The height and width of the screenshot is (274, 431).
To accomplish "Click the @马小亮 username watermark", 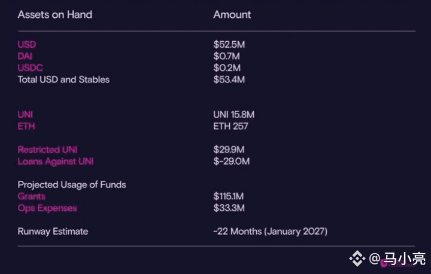I will [x=397, y=258].
